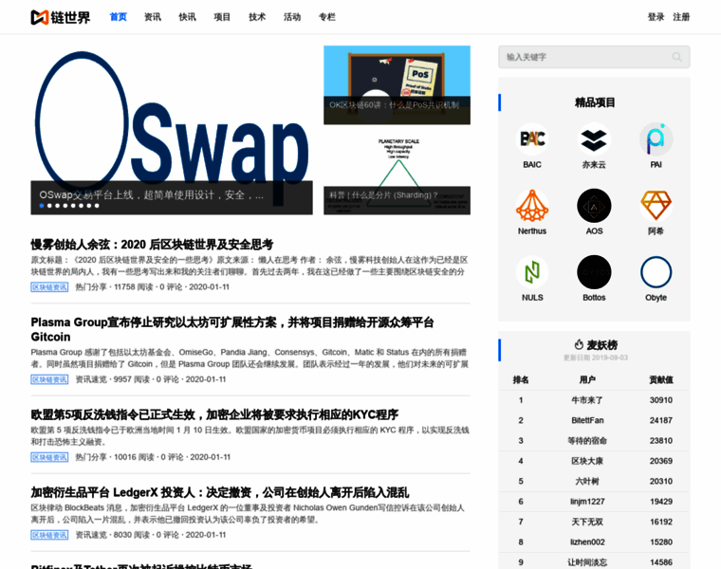Click the 贡献值 column header
Viewport: 721px width, 569px height.
(661, 379)
